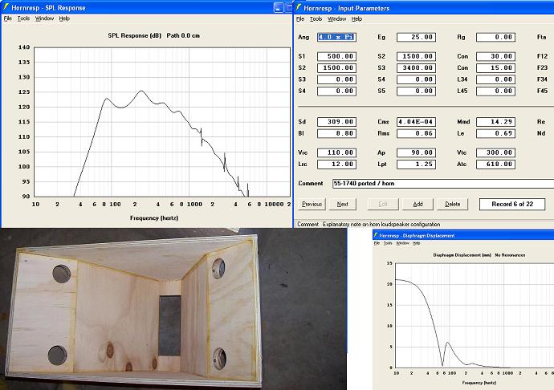This screenshot has height=390, width=554.
Task: Click the Cms field with 4.04E-04
Action: click(x=416, y=122)
